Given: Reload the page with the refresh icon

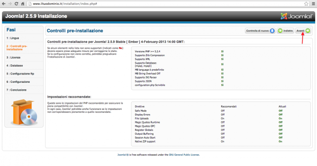Looking at the screenshot, I should (x=16, y=3).
